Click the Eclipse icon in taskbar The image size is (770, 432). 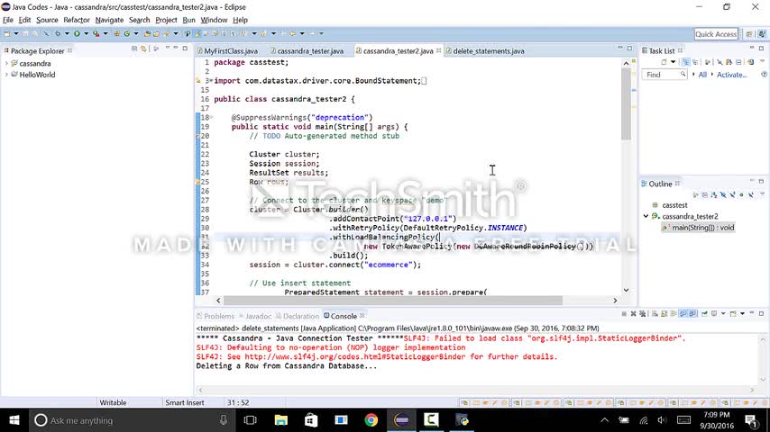[x=401, y=420]
